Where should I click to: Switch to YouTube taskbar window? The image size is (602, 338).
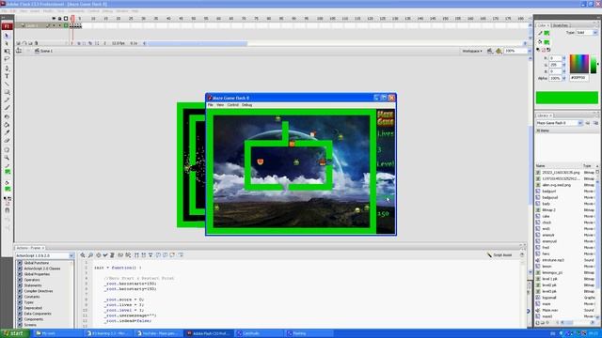click(159, 334)
